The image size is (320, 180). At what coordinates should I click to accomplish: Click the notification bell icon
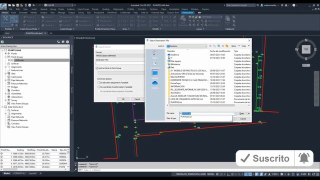click(x=304, y=158)
